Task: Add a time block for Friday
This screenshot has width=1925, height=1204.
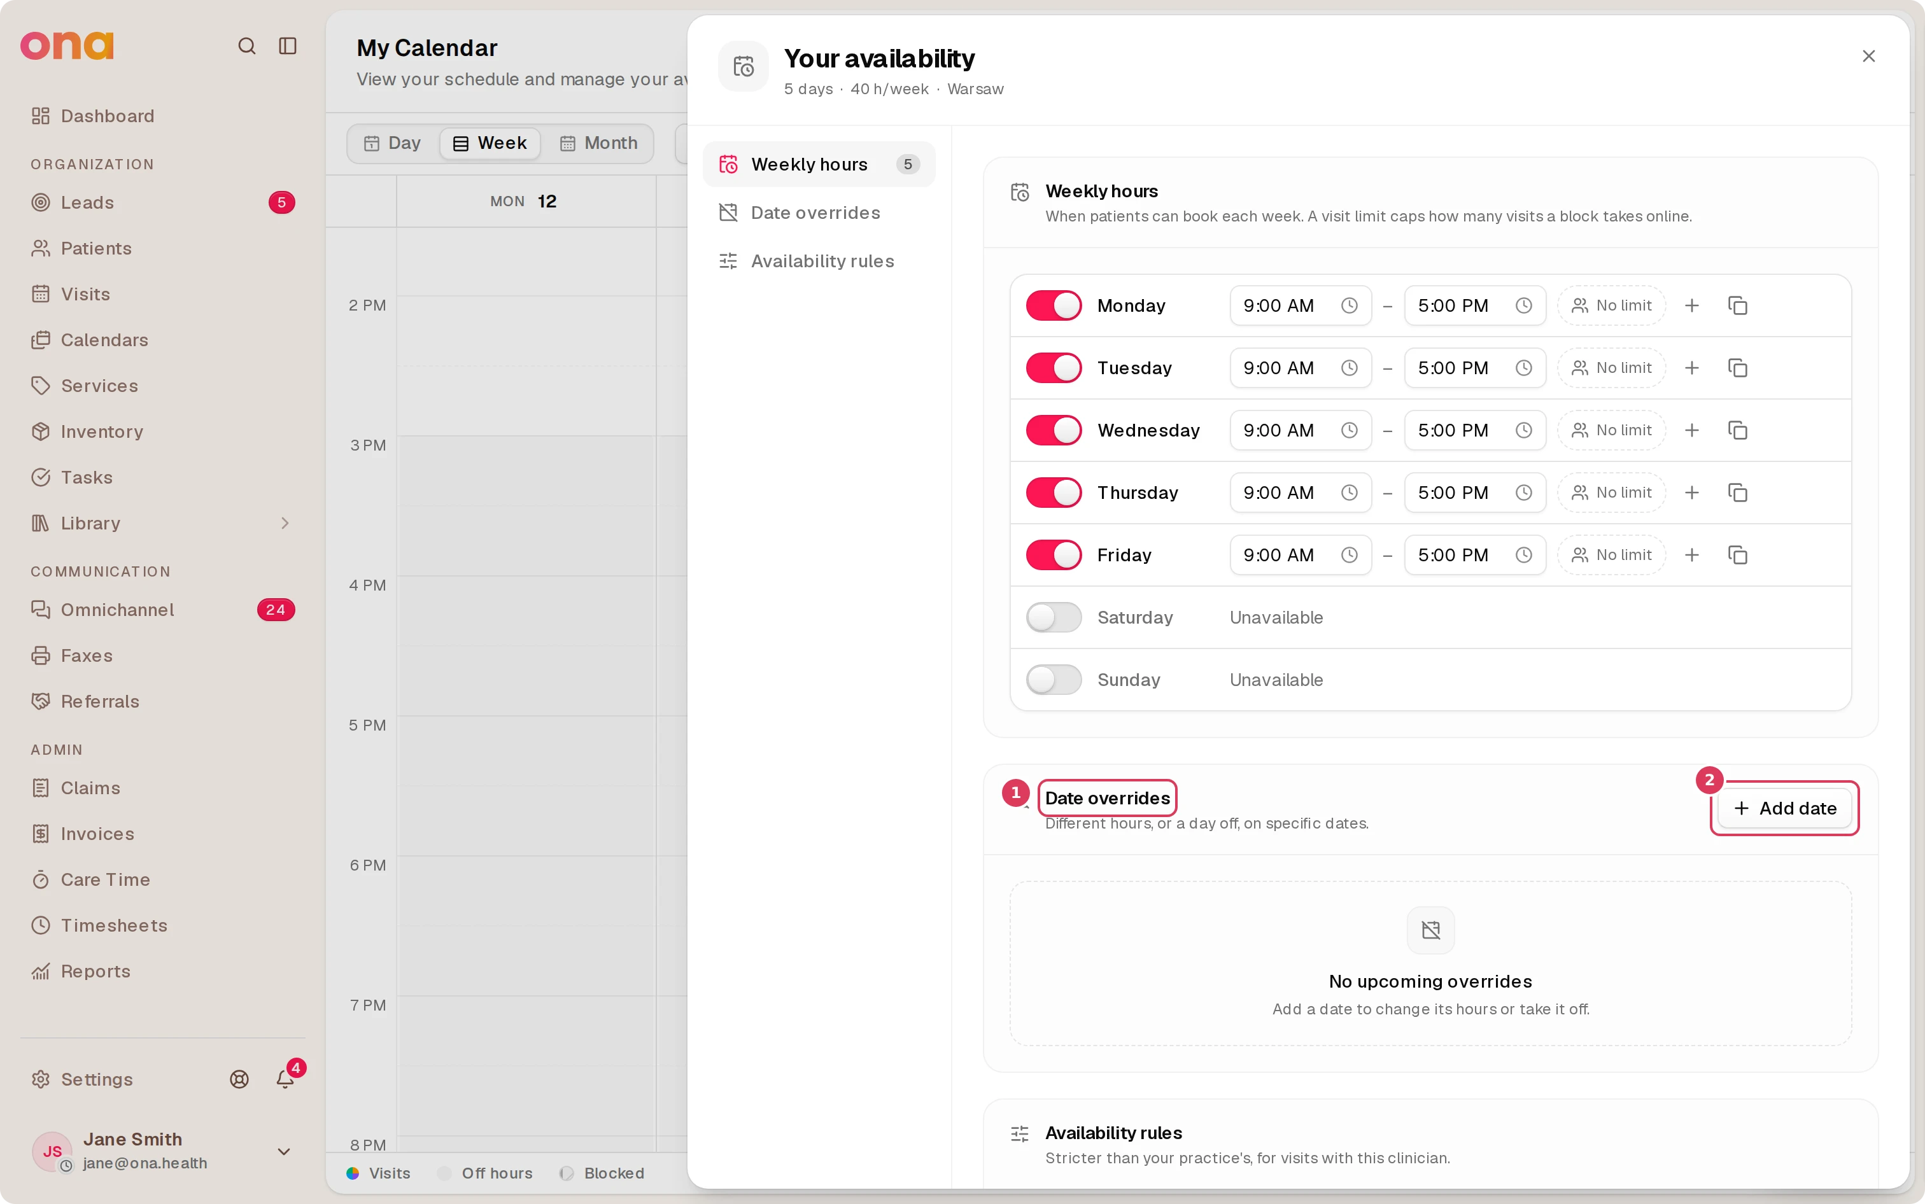Action: pos(1691,555)
